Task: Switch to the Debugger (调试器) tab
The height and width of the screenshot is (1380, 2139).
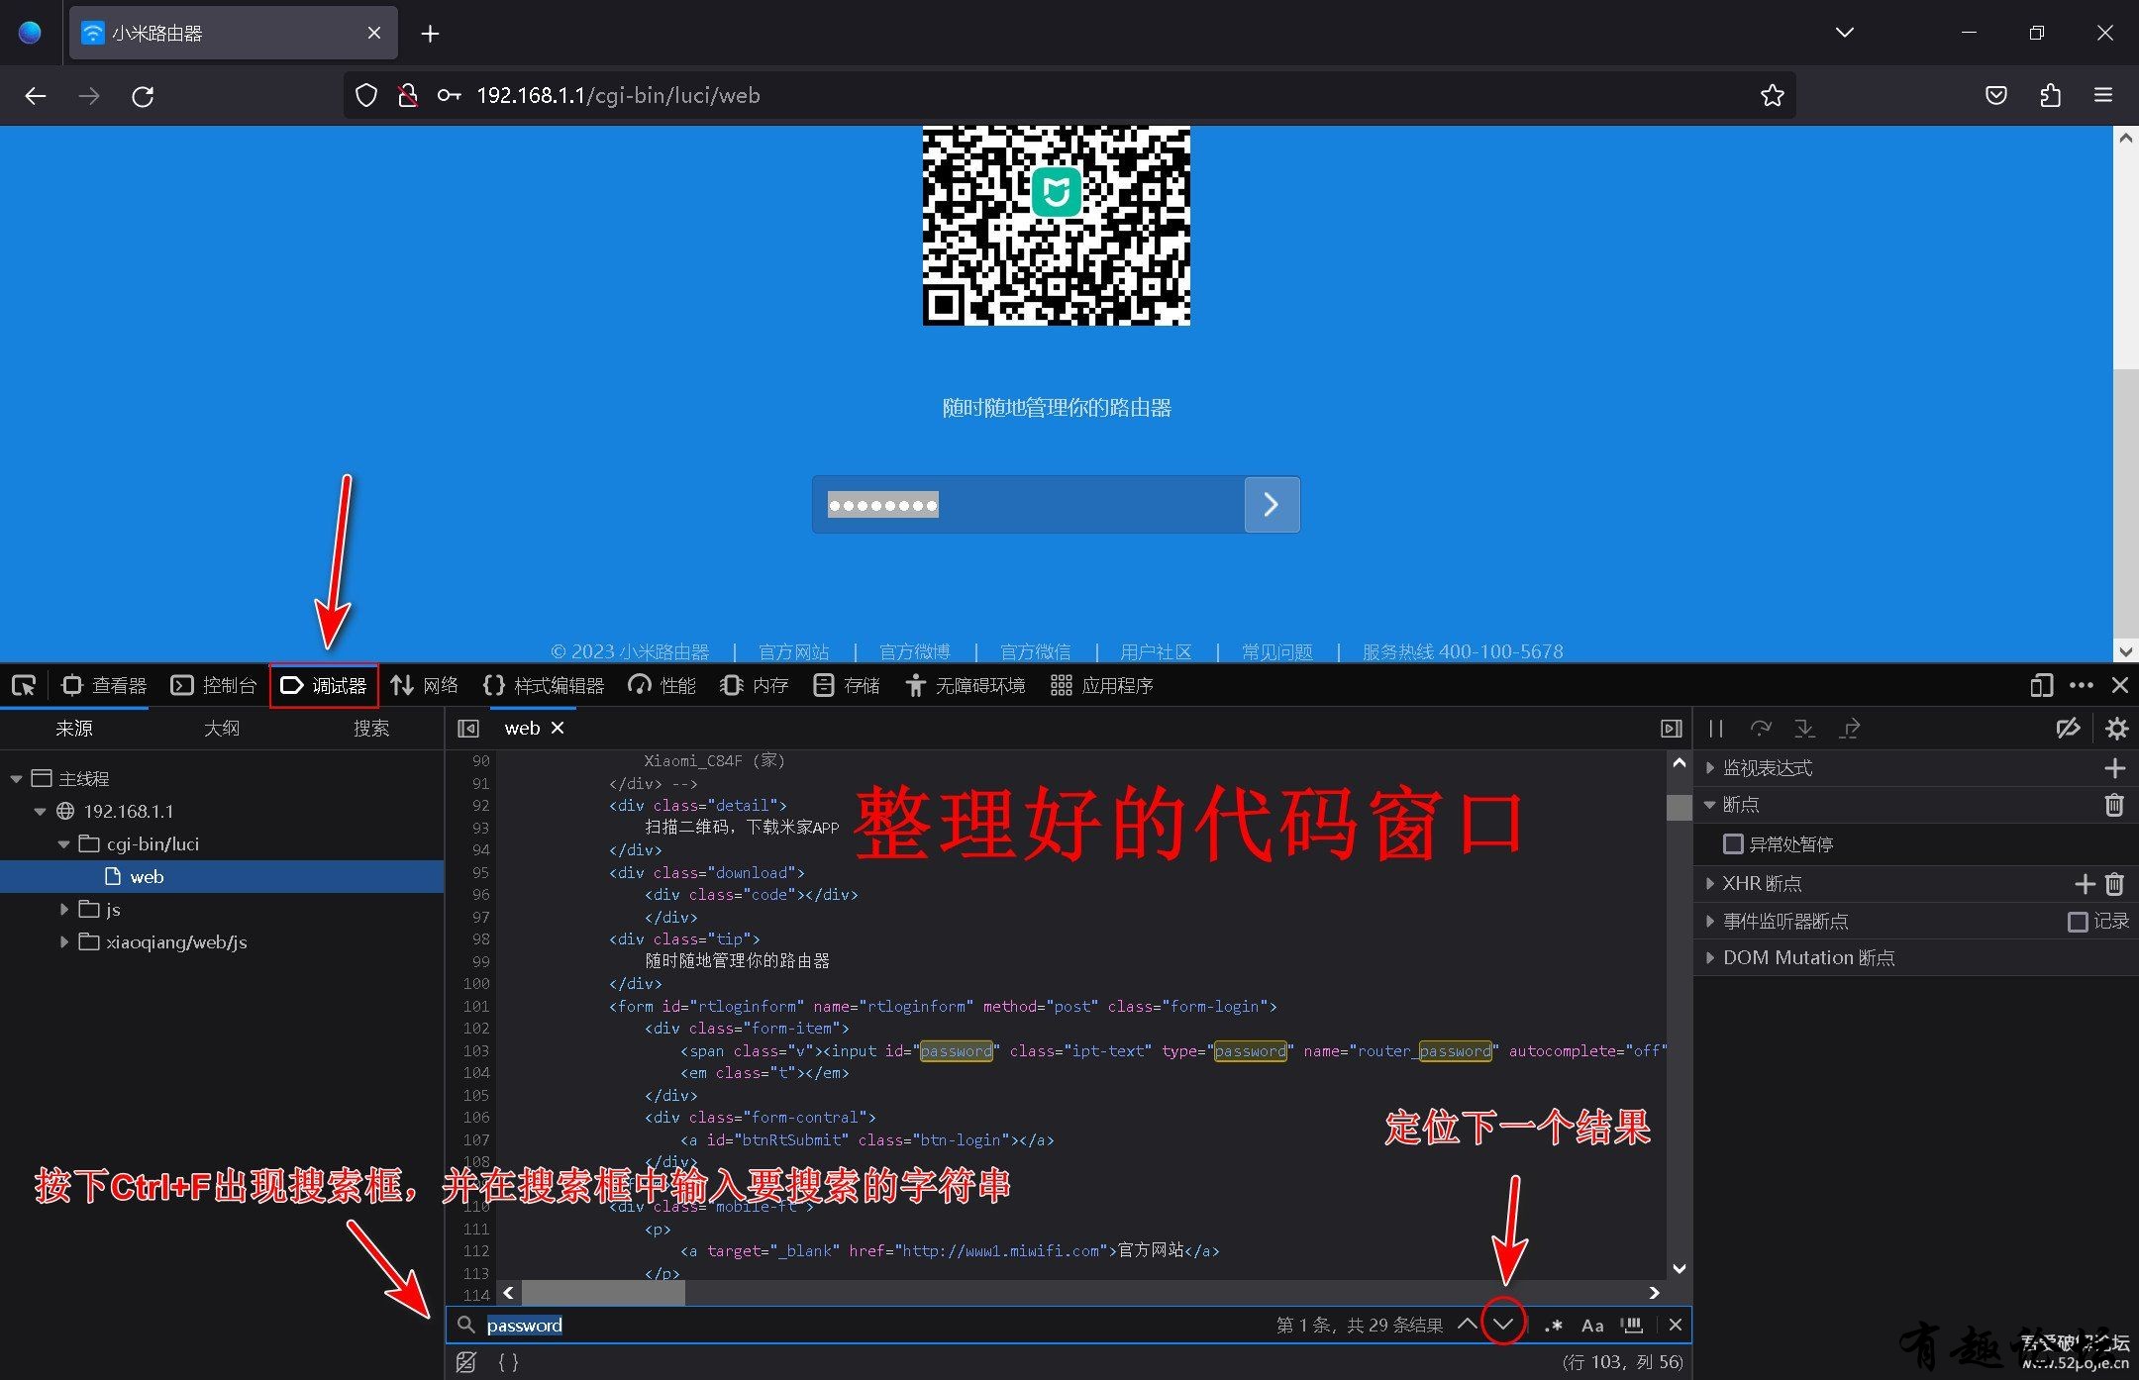Action: (x=324, y=685)
